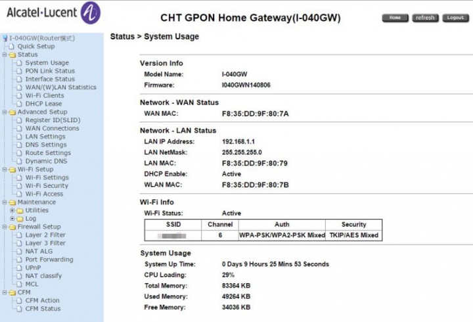Image resolution: width=473 pixels, height=322 pixels.
Task: Open MCL page
Action: pyautogui.click(x=32, y=284)
